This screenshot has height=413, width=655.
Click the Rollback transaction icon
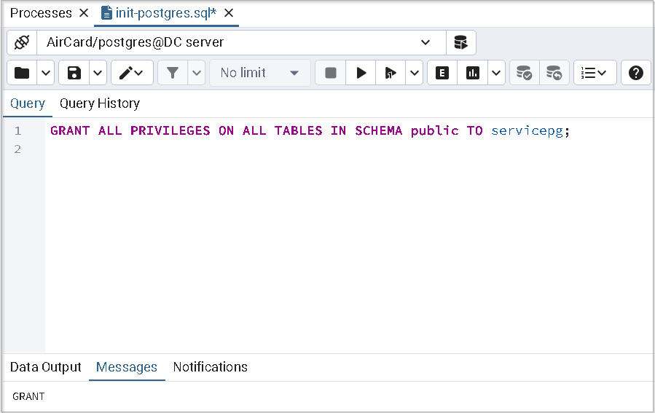click(554, 73)
